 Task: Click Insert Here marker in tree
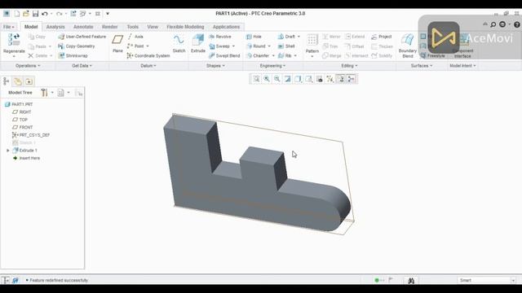tap(26, 158)
